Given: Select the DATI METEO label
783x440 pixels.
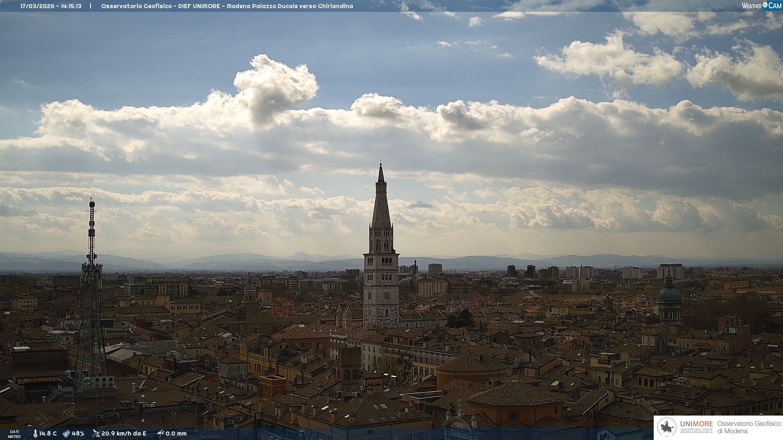Looking at the screenshot, I should click(14, 434).
